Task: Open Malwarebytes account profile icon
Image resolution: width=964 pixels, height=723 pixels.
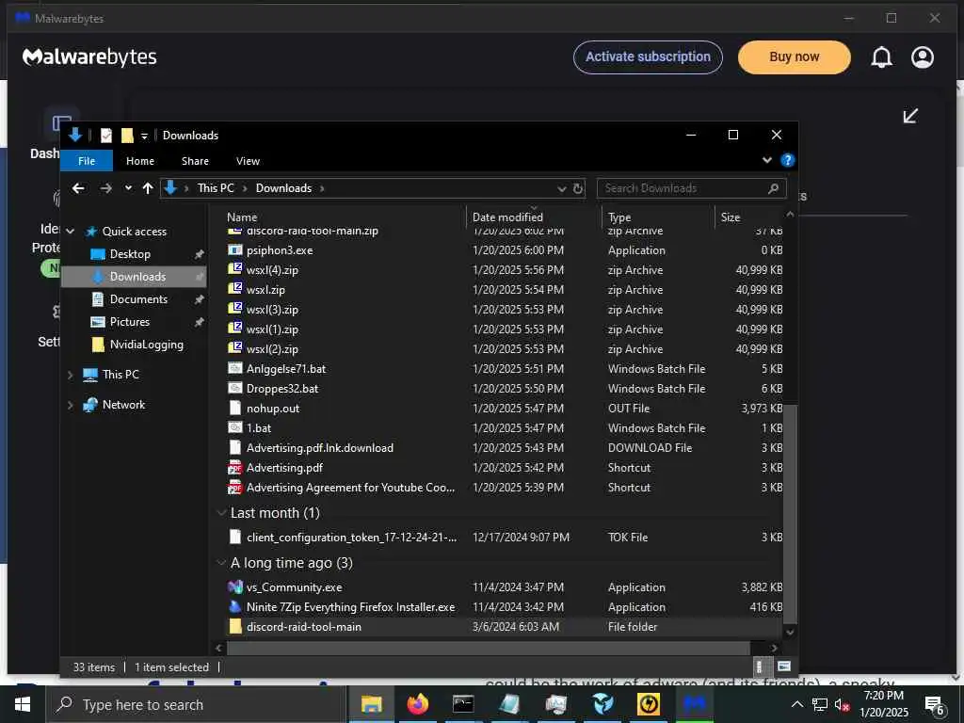Action: coord(923,57)
